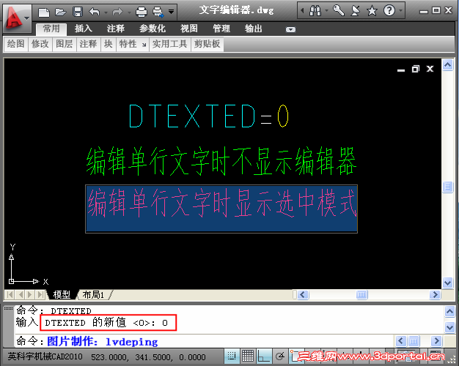
Task: Open quick access toolbar customize dropdown
Action: (172, 12)
